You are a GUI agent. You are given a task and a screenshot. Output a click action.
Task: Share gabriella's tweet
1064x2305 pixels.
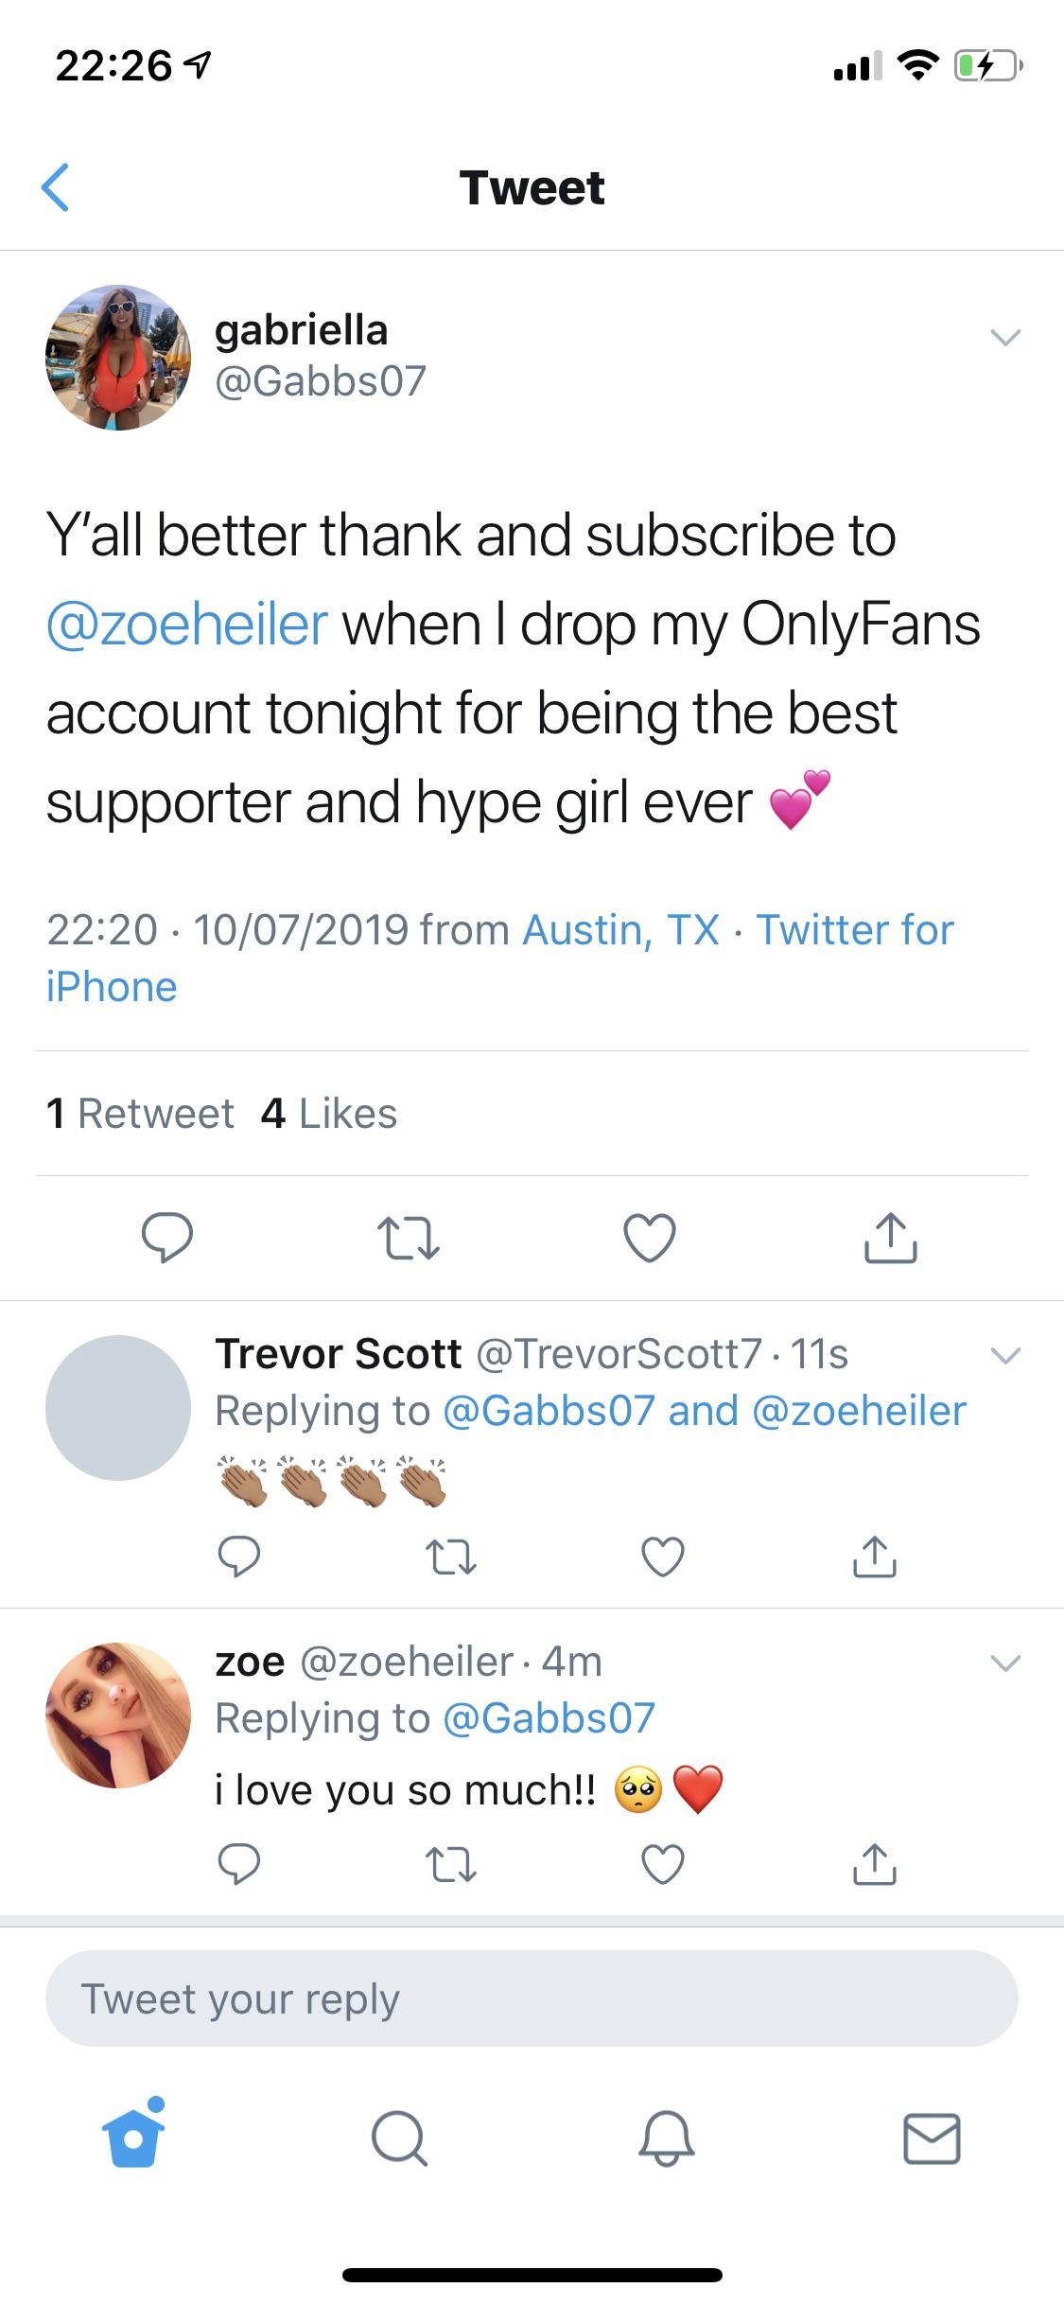coord(890,1240)
